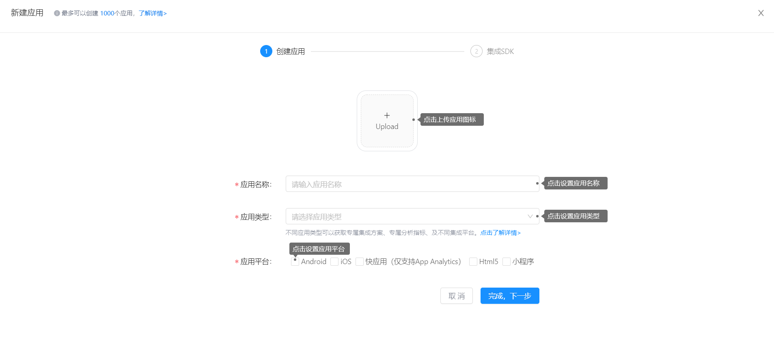Viewport: 774px width, 359px height.
Task: Click the plus icon in Upload box
Action: click(387, 116)
